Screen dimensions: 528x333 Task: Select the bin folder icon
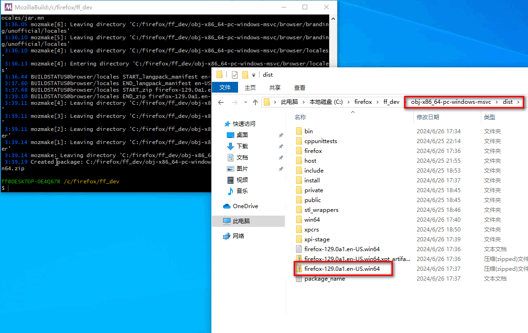pyautogui.click(x=299, y=131)
